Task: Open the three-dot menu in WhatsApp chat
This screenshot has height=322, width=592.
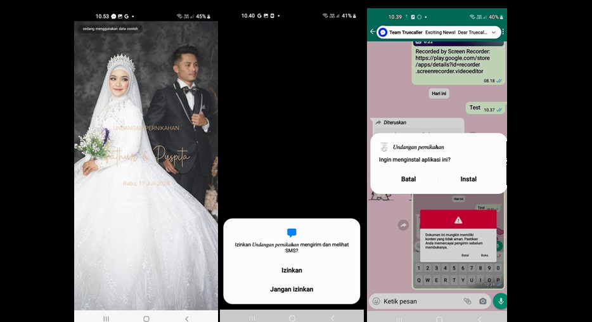Action: click(x=503, y=32)
